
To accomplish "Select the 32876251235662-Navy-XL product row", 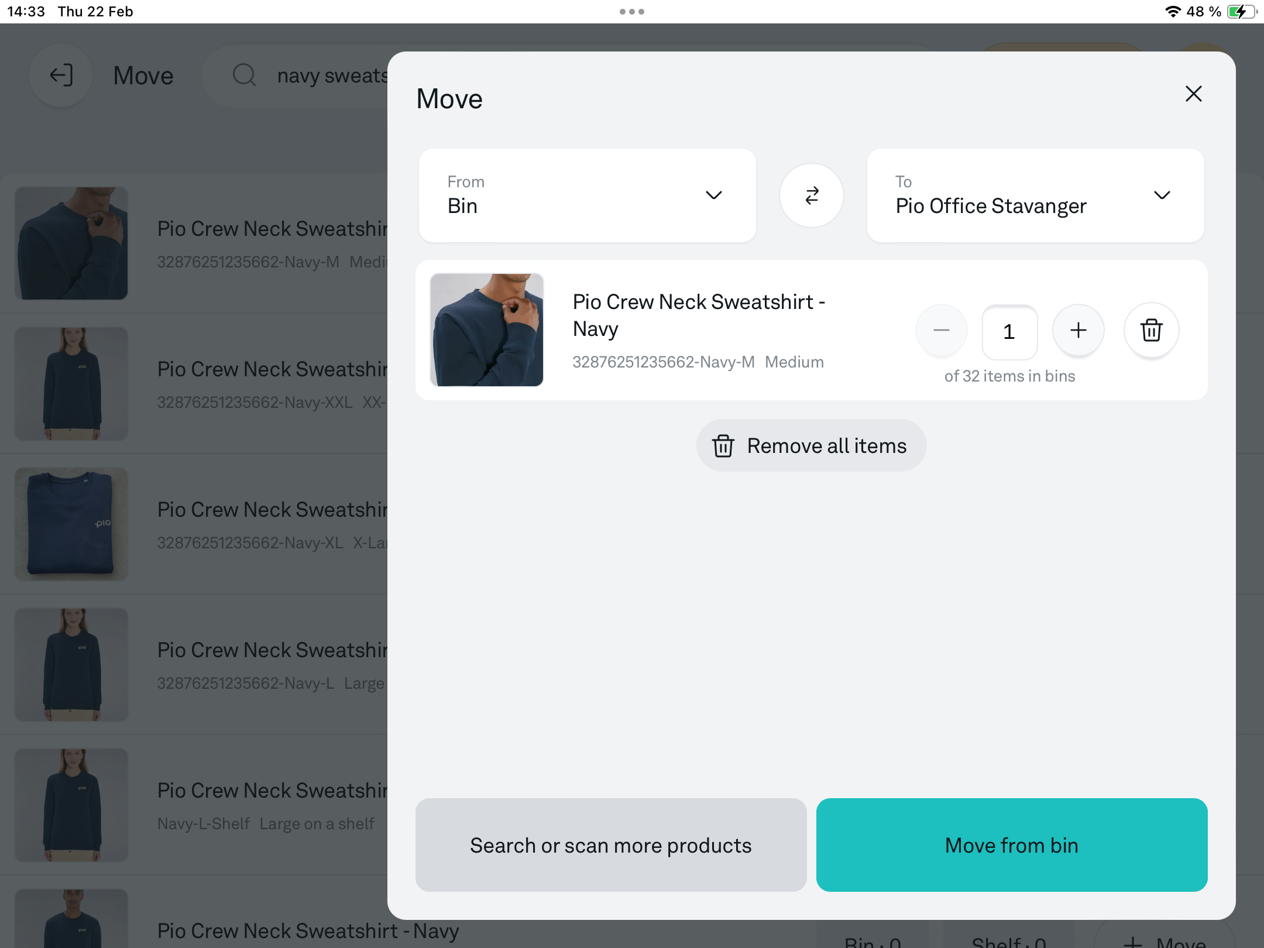I will click(x=194, y=524).
